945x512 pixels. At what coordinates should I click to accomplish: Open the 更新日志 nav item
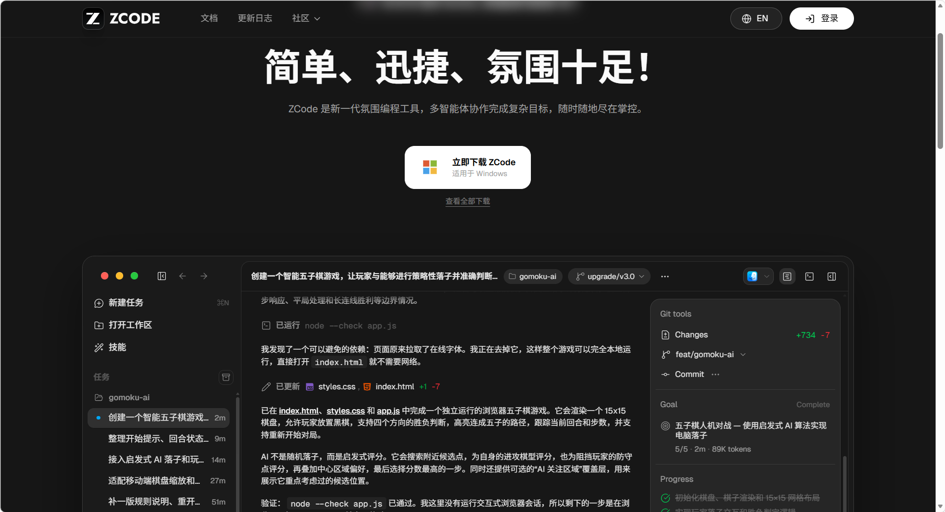tap(255, 18)
